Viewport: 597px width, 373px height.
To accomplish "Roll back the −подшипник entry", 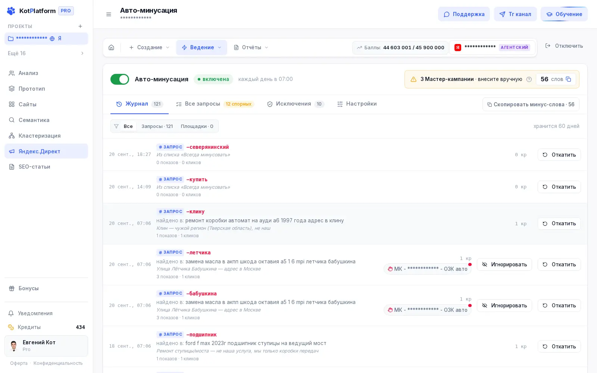I will [x=559, y=347].
